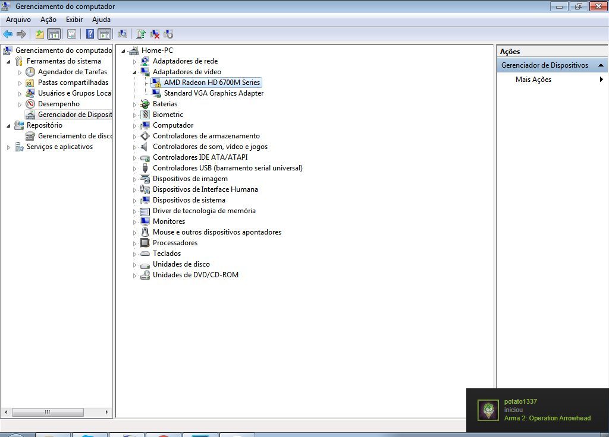Click the Processadores chip icon
This screenshot has width=609, height=437.
(145, 243)
